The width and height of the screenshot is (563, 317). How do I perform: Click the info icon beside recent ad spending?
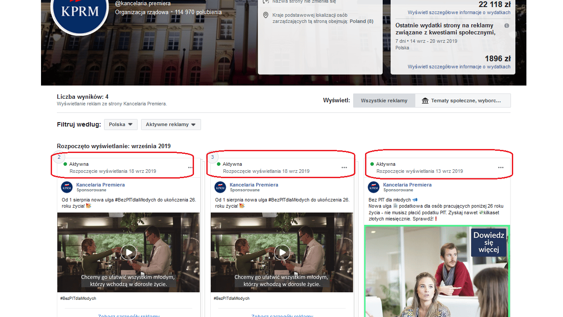click(x=507, y=26)
